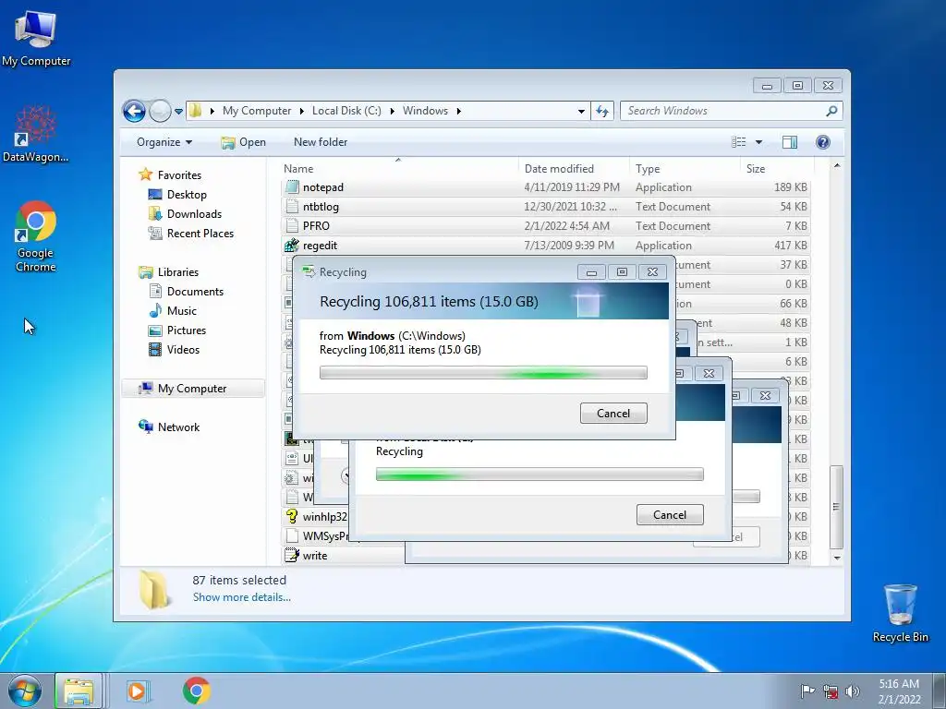Image resolution: width=946 pixels, height=709 pixels.
Task: Launch Windows Media Player from taskbar
Action: [x=138, y=691]
